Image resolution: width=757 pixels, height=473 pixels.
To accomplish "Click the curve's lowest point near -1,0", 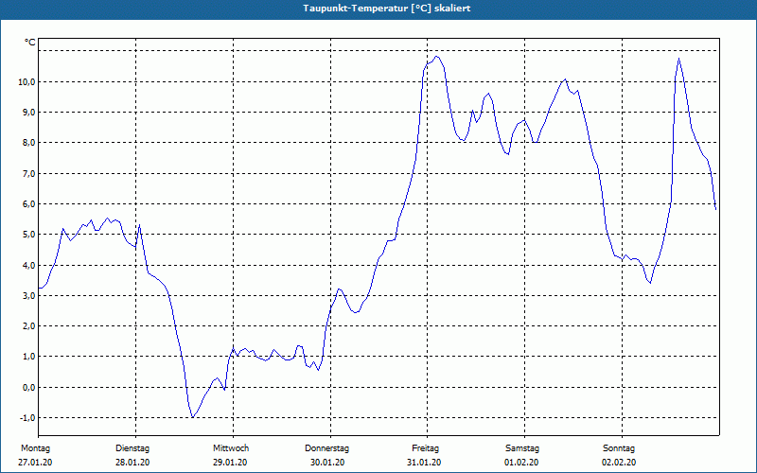I will pos(193,417).
